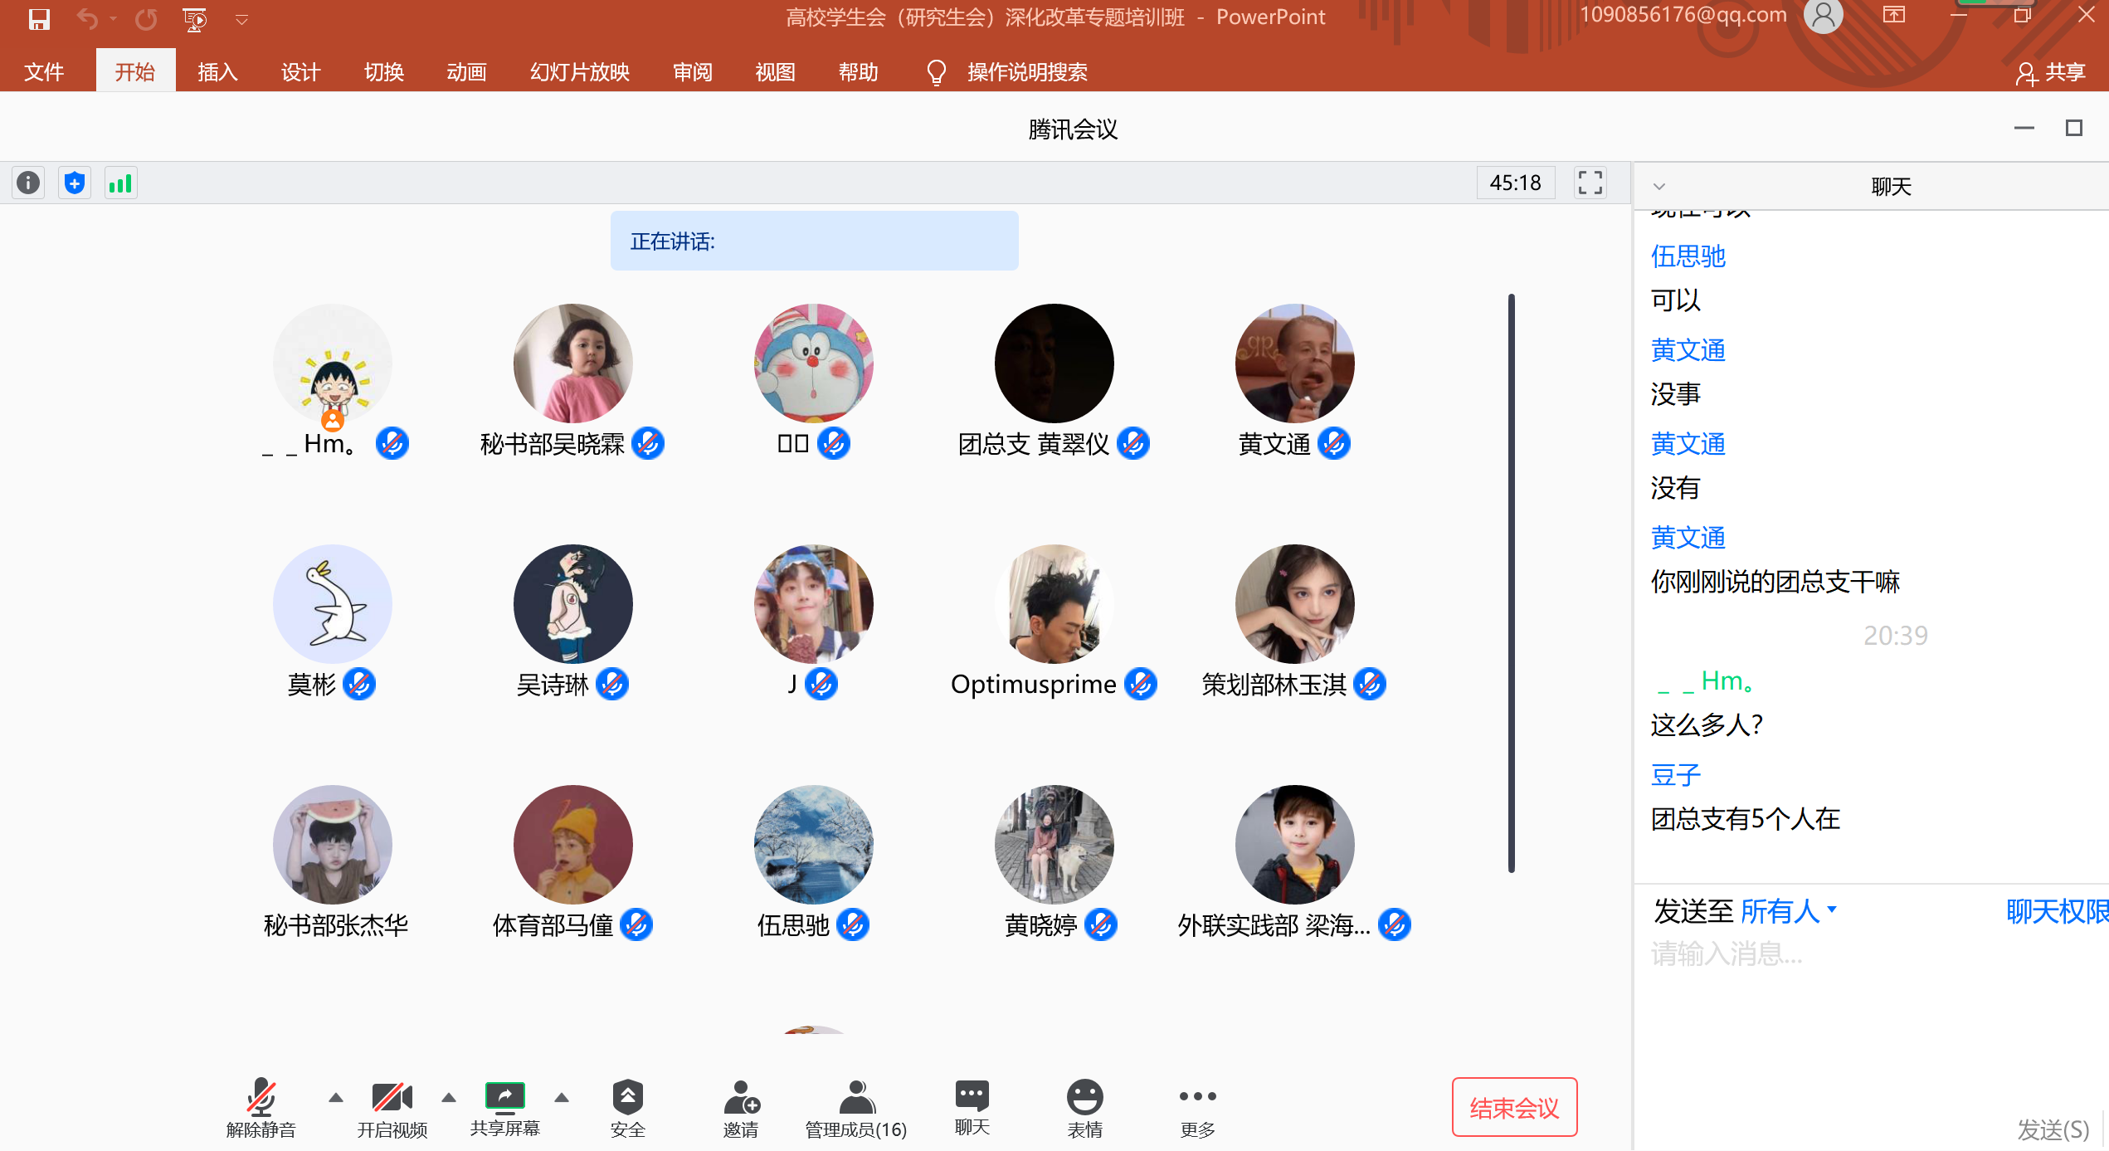This screenshot has height=1151, width=2109.
Task: Expand the audio options arrow beside 解除静音
Action: click(336, 1097)
